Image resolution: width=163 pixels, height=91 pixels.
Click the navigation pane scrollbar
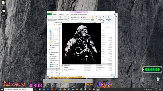59,49
